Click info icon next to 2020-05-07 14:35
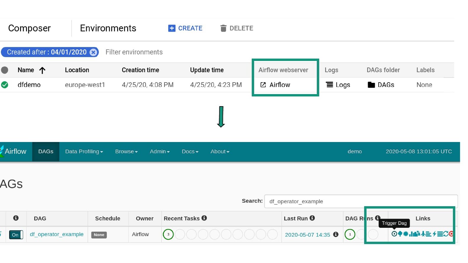The width and height of the screenshot is (468, 263). pyautogui.click(x=336, y=234)
